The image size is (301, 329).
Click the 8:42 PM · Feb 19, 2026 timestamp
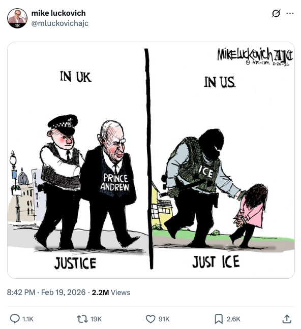(46, 292)
